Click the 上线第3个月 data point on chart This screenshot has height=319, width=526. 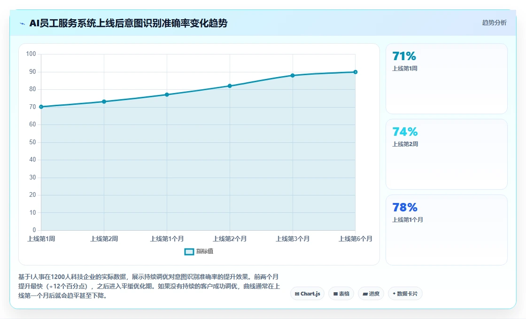pos(293,76)
